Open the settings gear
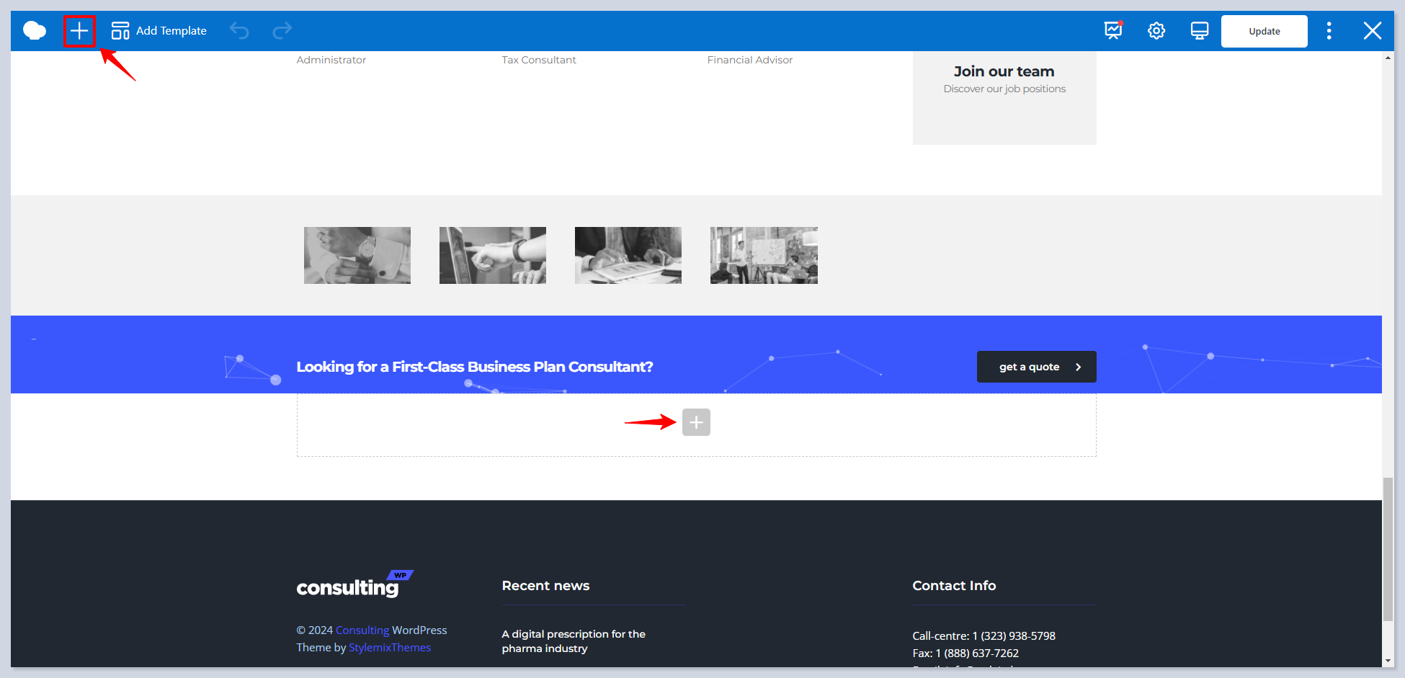Viewport: 1405px width, 678px height. (1156, 31)
